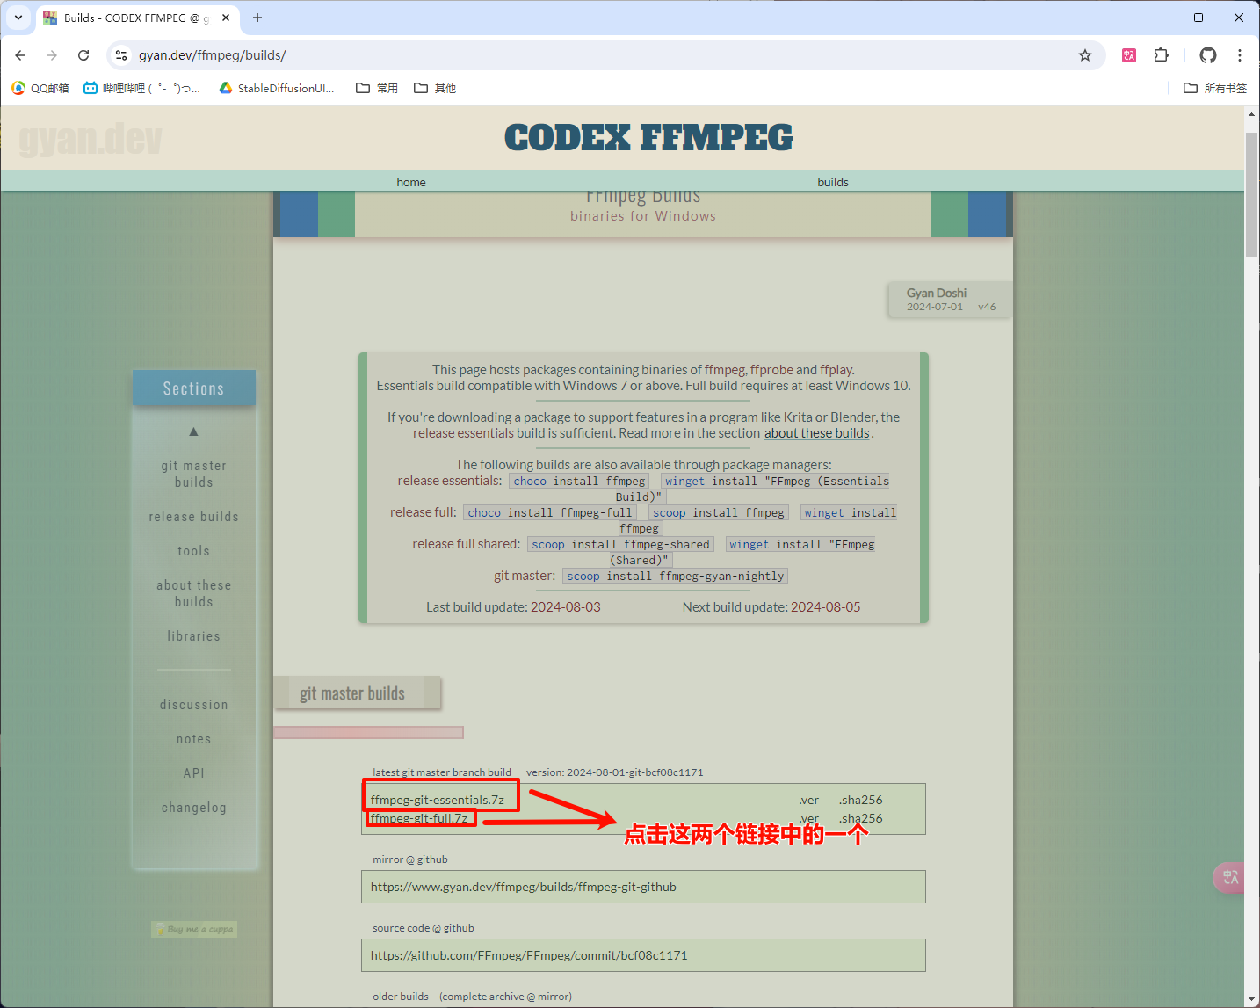Click the floating translate button at right edge
This screenshot has height=1008, width=1260.
(x=1230, y=877)
